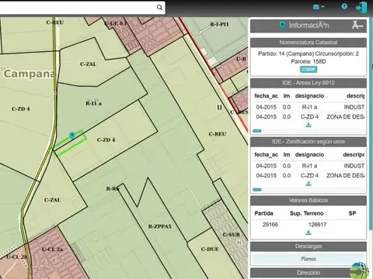Image resolution: width=373 pixels, height=279 pixels.
Task: Click the Partida column header
Action: click(263, 213)
